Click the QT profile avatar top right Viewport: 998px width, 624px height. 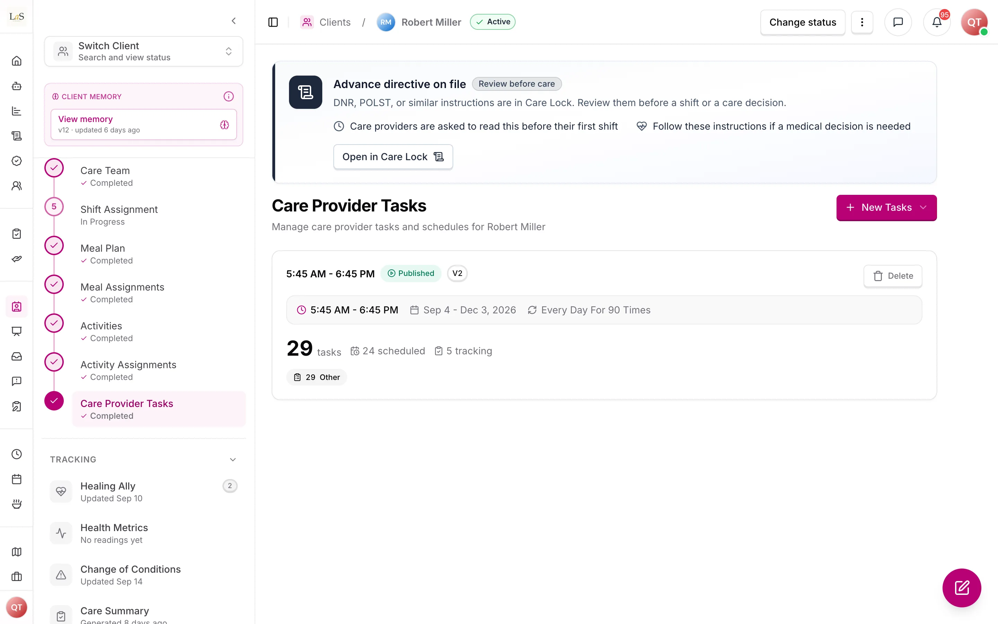point(974,22)
